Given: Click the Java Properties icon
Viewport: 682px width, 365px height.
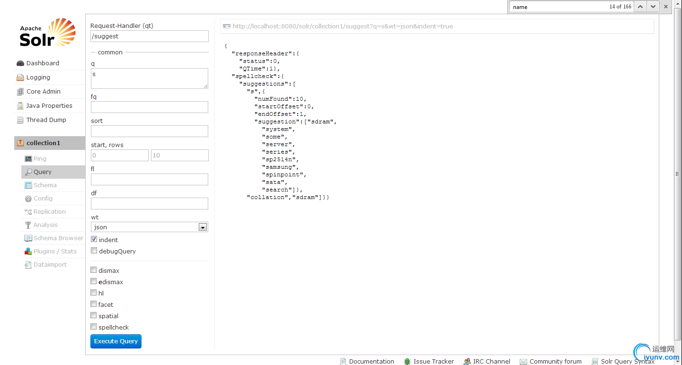Looking at the screenshot, I should pyautogui.click(x=20, y=106).
